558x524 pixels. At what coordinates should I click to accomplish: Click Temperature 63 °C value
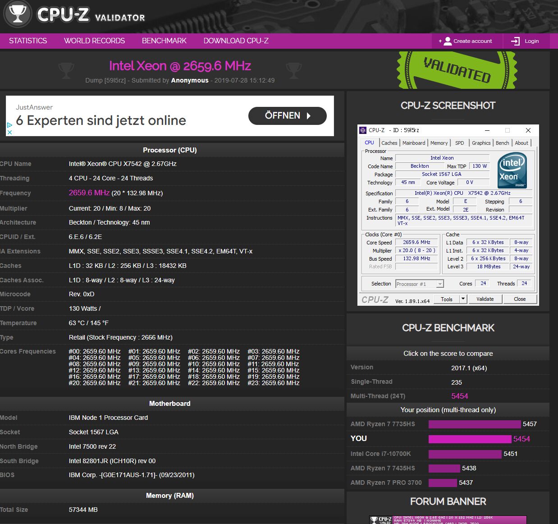pos(88,323)
